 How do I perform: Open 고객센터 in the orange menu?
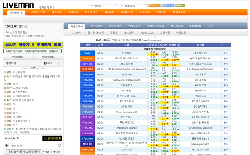[161, 12]
